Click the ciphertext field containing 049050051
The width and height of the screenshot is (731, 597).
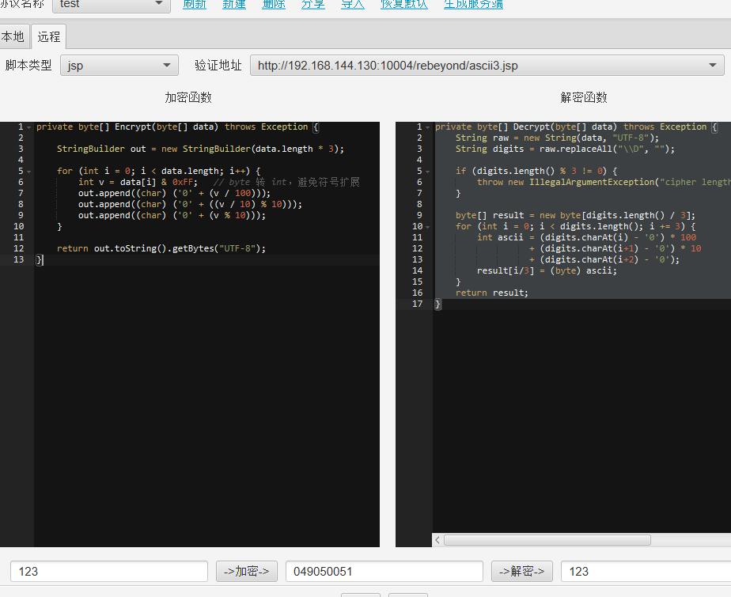[x=384, y=571]
